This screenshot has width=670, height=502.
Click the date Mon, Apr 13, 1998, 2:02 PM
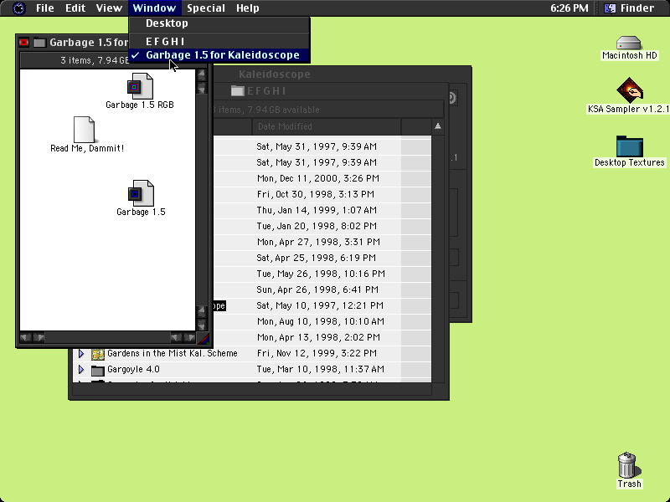318,337
